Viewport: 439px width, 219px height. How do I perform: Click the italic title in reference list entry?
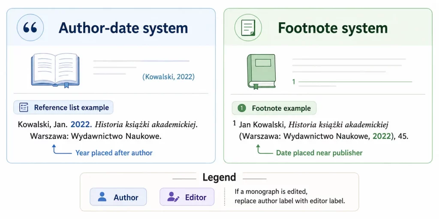147,124
